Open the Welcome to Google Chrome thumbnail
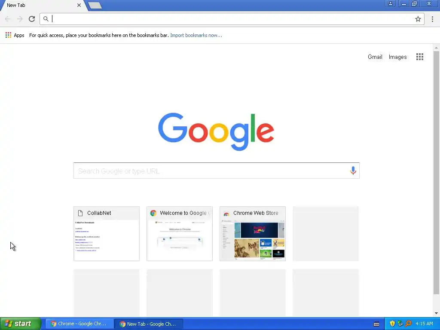 tap(180, 234)
